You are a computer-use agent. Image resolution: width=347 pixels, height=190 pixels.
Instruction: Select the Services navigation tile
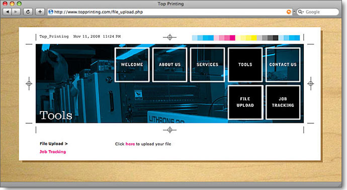click(x=207, y=65)
